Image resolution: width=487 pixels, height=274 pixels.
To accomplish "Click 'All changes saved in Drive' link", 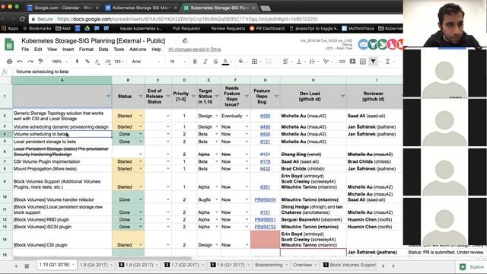I will click(195, 49).
